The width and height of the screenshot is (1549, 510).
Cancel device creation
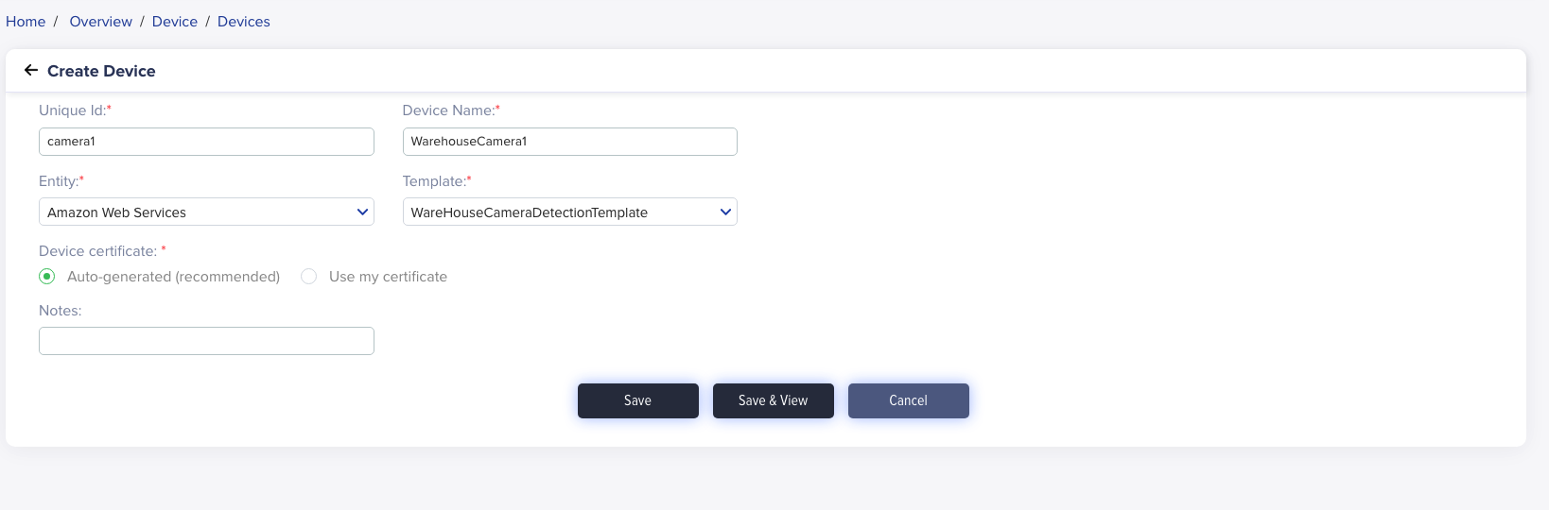pyautogui.click(x=908, y=400)
